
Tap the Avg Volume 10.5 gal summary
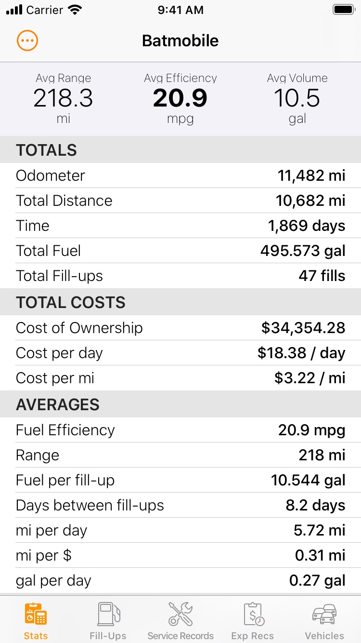[x=297, y=98]
